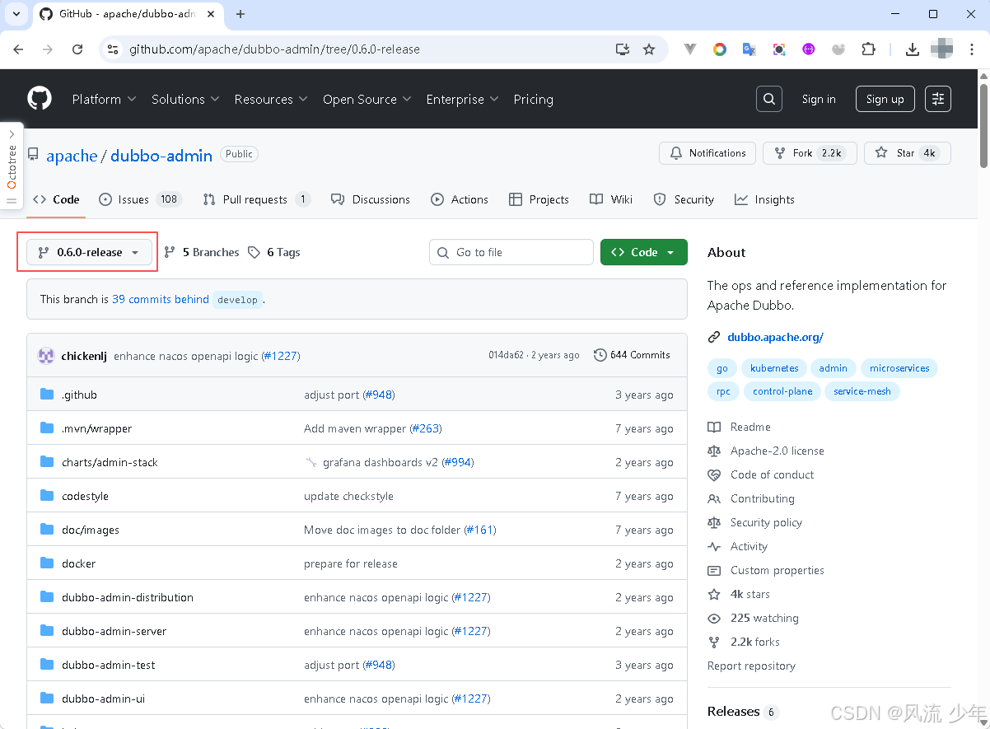The height and width of the screenshot is (729, 990).
Task: Bookmark page using the star in address bar
Action: click(x=649, y=49)
